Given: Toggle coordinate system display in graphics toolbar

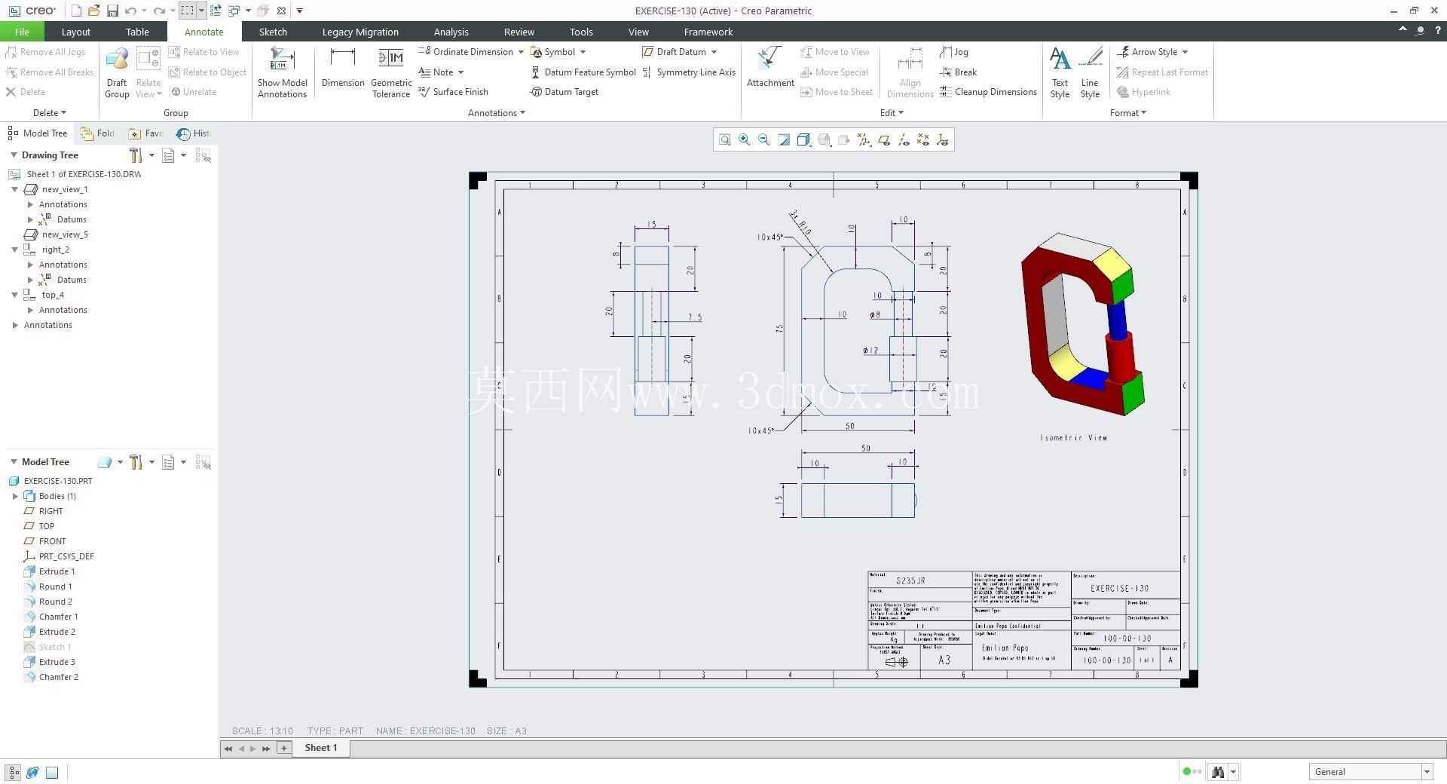Looking at the screenshot, I should pos(943,139).
